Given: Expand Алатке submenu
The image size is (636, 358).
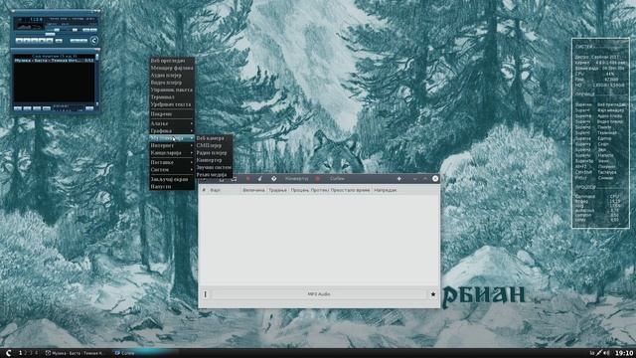Looking at the screenshot, I should (x=172, y=123).
